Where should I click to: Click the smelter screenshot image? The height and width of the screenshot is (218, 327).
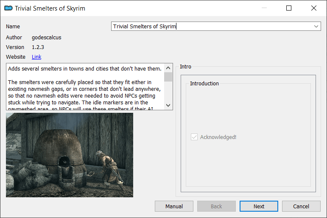pyautogui.click(x=70, y=155)
